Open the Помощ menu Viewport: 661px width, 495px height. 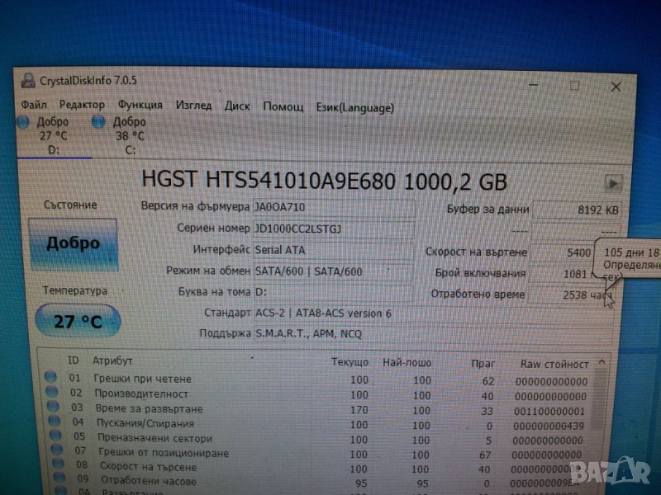[x=283, y=106]
